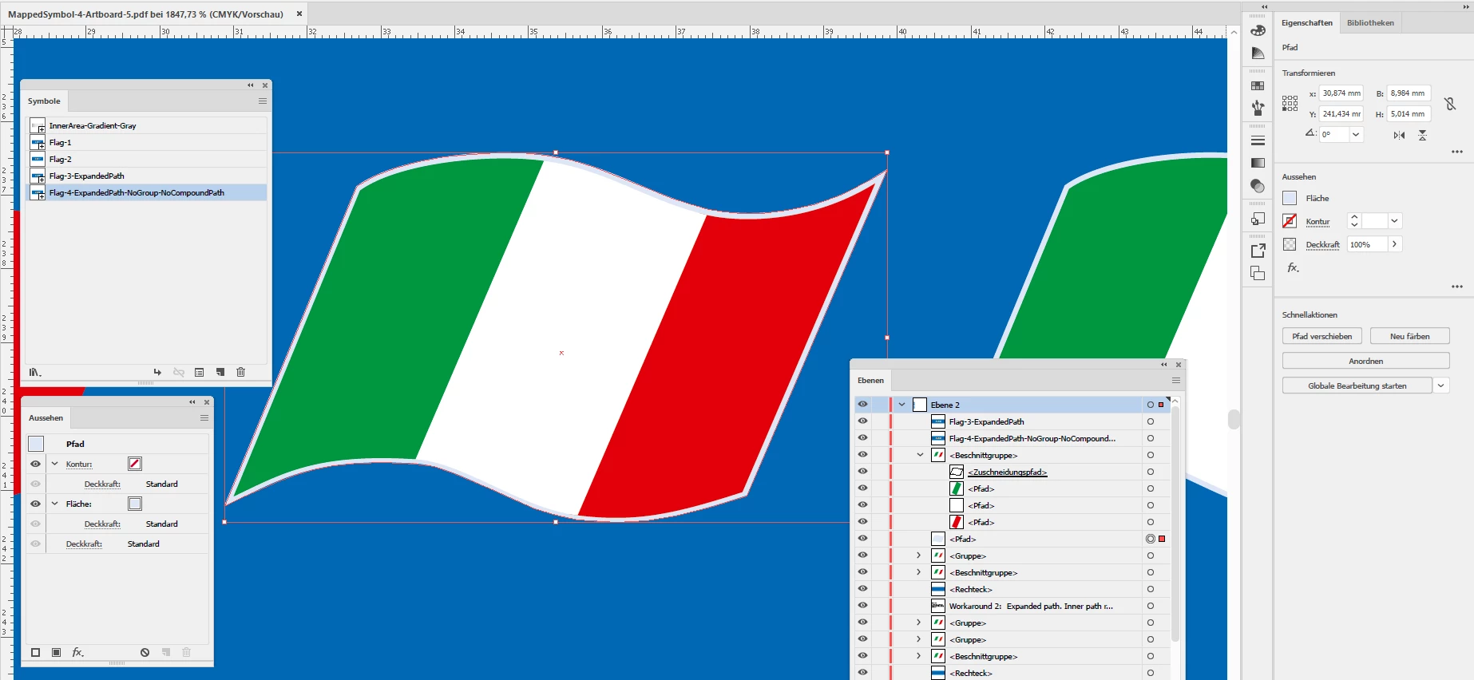Click X position field 30,874 mm
This screenshot has width=1474, height=680.
[1341, 93]
